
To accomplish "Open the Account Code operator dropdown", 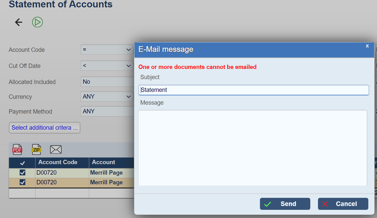I will (107, 50).
